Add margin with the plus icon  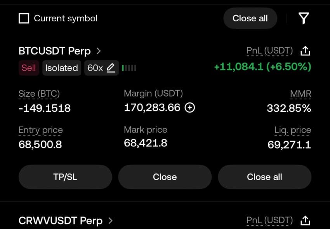point(189,108)
